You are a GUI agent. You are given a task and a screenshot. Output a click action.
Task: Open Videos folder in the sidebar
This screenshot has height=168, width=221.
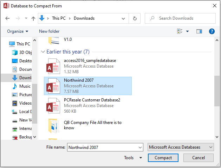tap(22, 103)
